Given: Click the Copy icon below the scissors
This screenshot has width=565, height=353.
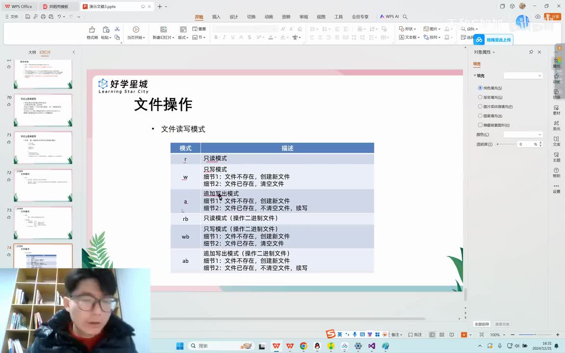Looking at the screenshot, I should click(x=117, y=37).
